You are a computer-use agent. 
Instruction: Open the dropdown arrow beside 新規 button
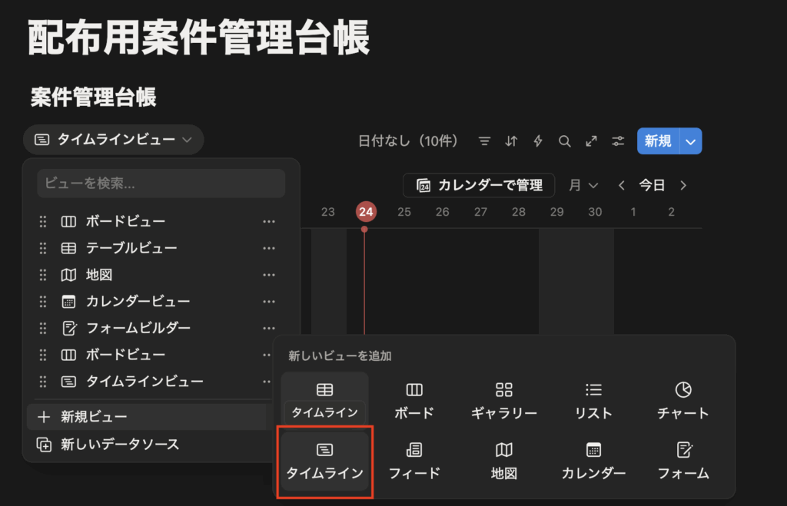coord(691,141)
